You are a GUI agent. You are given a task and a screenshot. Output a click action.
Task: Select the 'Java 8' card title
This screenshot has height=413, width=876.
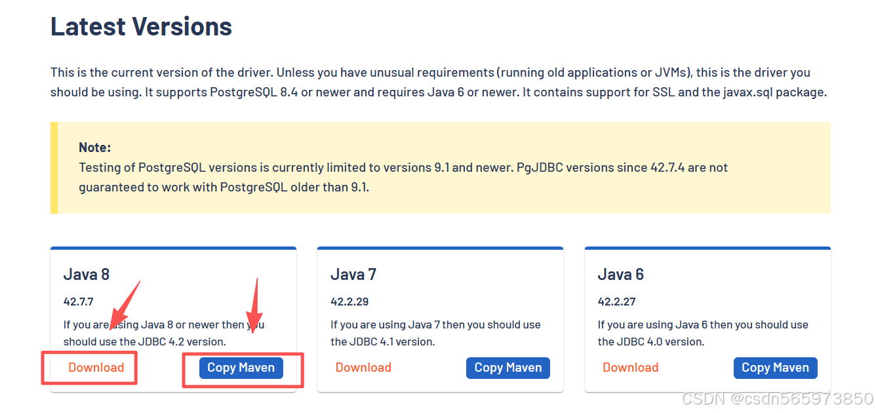87,274
